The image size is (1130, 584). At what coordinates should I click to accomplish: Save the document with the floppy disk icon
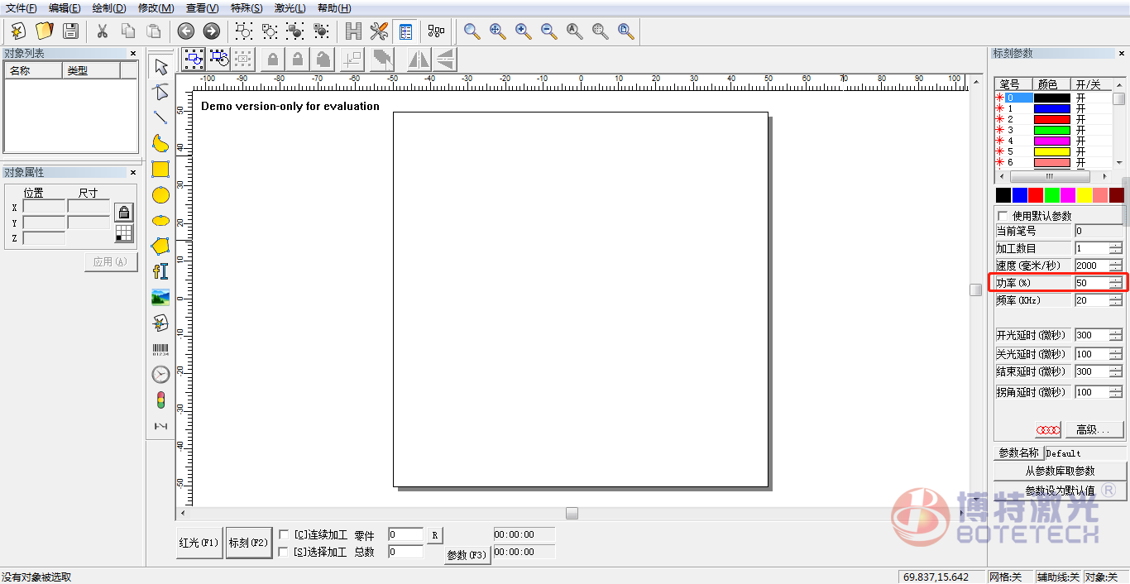point(71,31)
